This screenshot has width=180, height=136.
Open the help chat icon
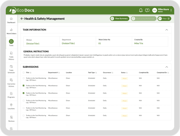(147, 10)
